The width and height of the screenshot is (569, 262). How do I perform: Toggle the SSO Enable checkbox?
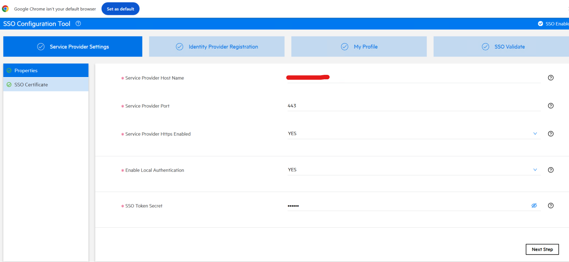click(540, 23)
